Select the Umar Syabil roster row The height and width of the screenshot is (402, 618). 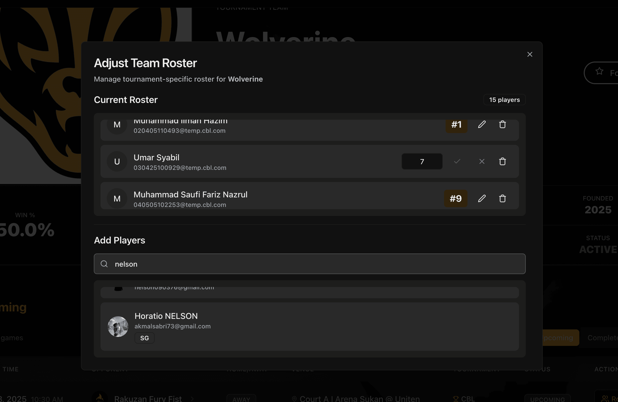(286, 161)
